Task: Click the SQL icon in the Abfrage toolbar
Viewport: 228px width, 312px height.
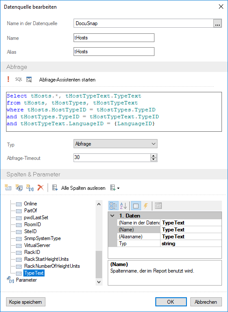Action: (x=19, y=79)
